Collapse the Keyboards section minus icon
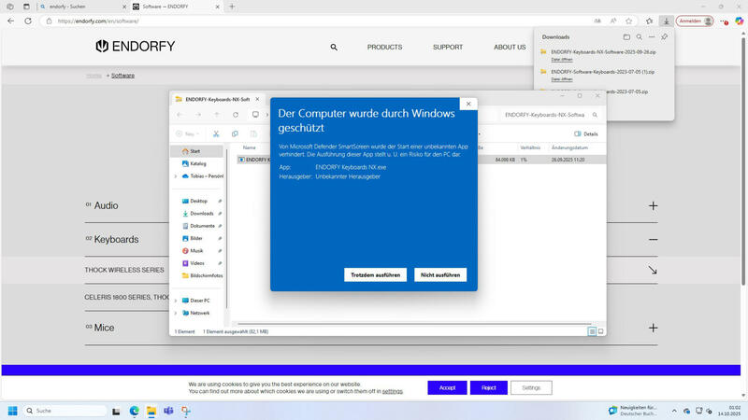Viewport: 748px width, 420px height. click(653, 240)
